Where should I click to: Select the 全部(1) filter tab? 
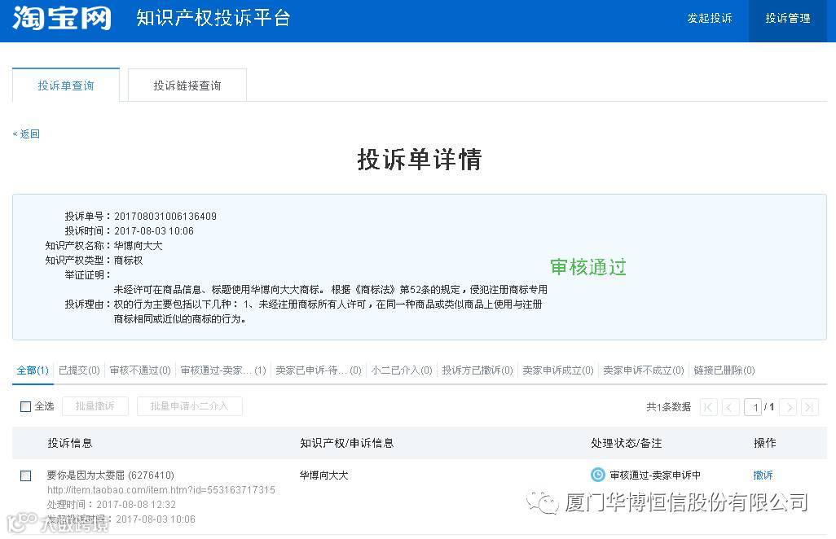click(33, 370)
